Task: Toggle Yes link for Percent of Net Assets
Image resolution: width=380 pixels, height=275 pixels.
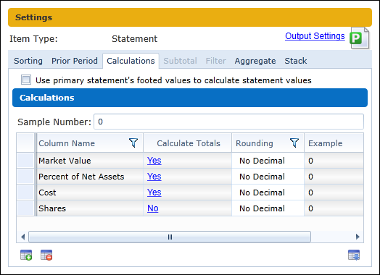Action: (x=154, y=177)
